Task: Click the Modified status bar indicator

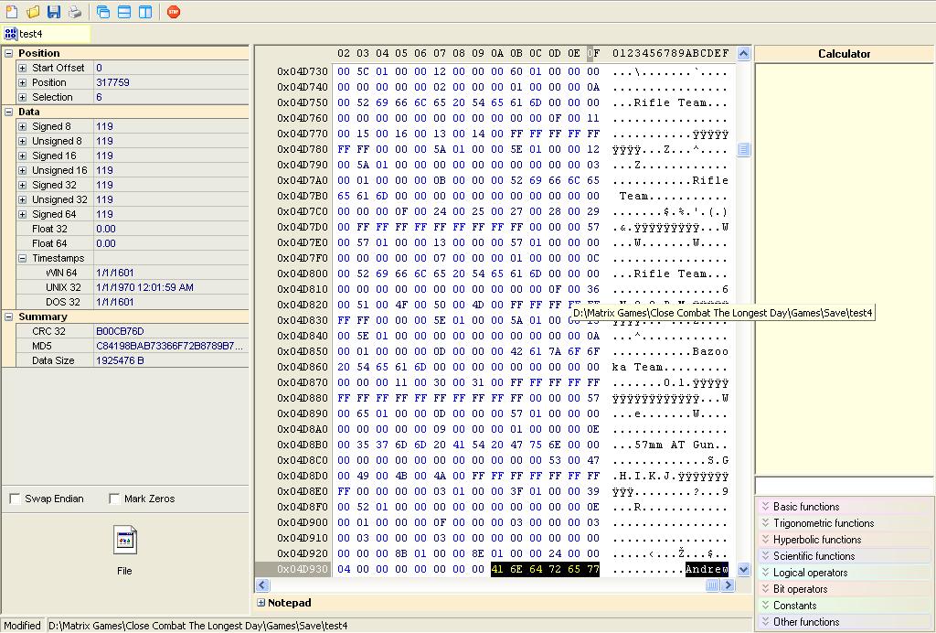Action: tap(23, 626)
